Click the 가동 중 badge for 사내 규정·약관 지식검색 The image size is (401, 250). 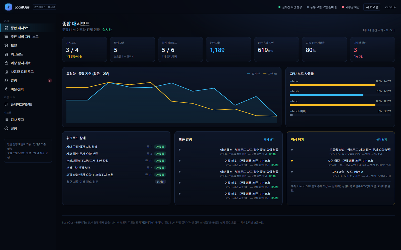(160, 147)
